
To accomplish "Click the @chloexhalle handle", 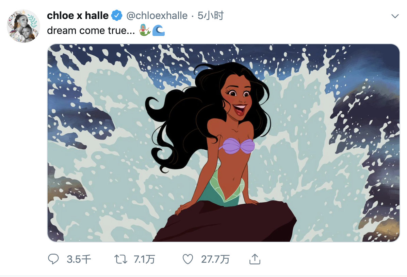I will coord(157,16).
